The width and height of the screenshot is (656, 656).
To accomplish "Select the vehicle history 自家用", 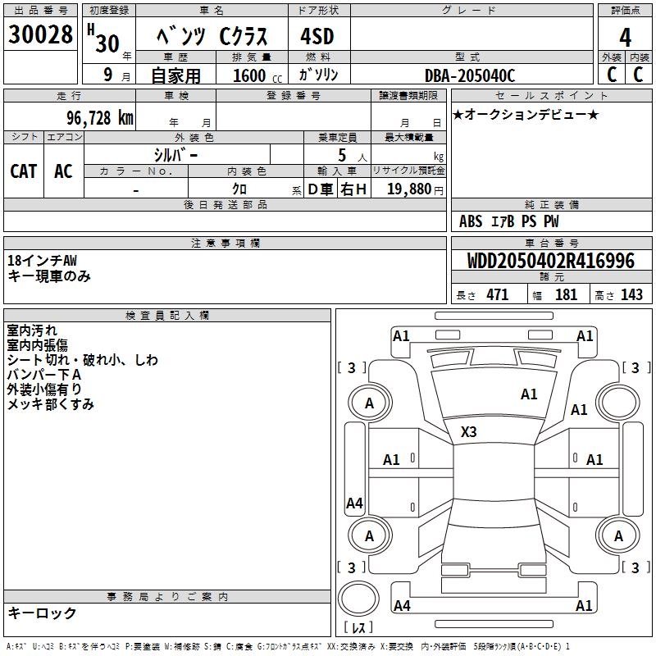I will click(x=175, y=75).
